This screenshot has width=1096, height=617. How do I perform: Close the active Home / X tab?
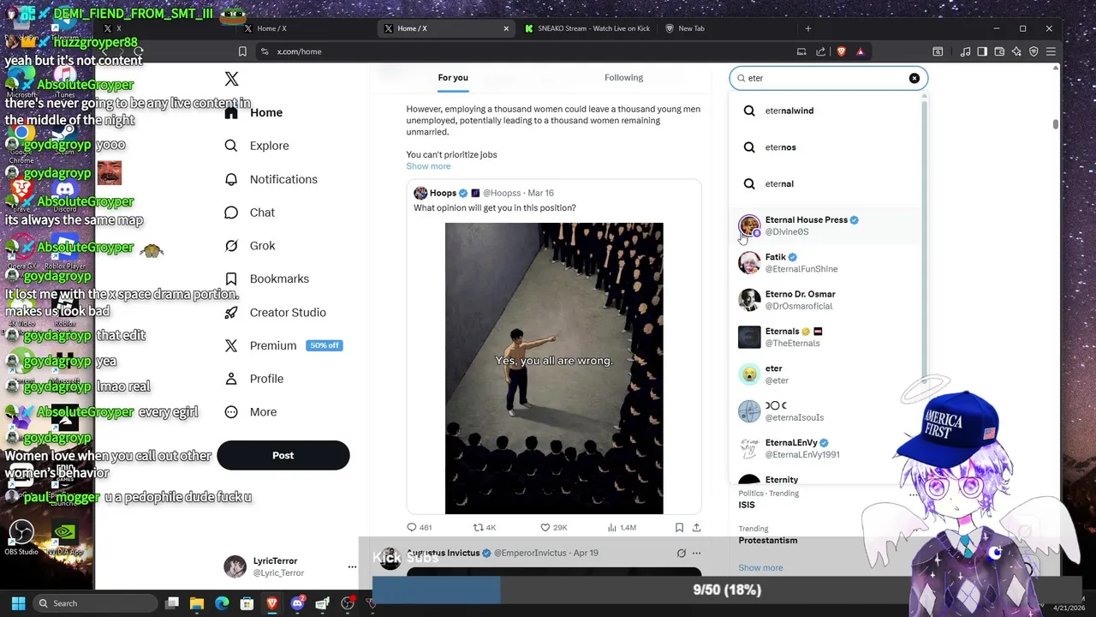point(506,28)
